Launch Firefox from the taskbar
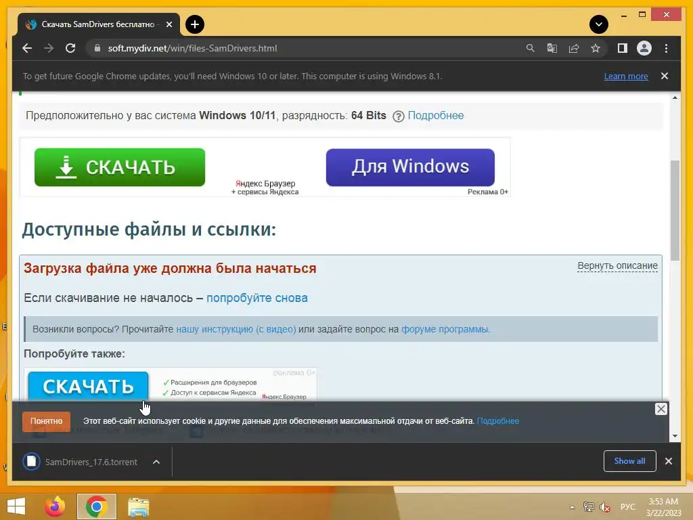Image resolution: width=693 pixels, height=520 pixels. click(55, 506)
